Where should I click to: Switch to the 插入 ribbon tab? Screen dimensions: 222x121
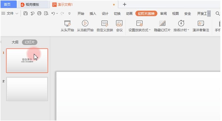coord(93,14)
